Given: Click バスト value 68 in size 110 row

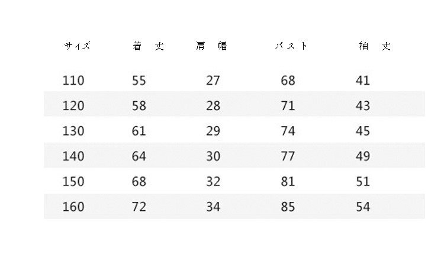Looking at the screenshot, I should pos(288,81).
